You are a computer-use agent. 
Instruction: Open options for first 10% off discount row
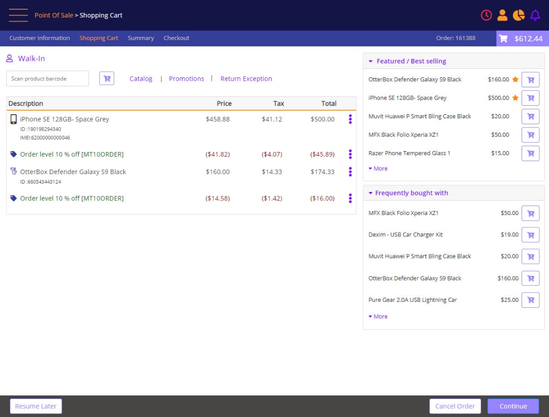[x=350, y=154]
